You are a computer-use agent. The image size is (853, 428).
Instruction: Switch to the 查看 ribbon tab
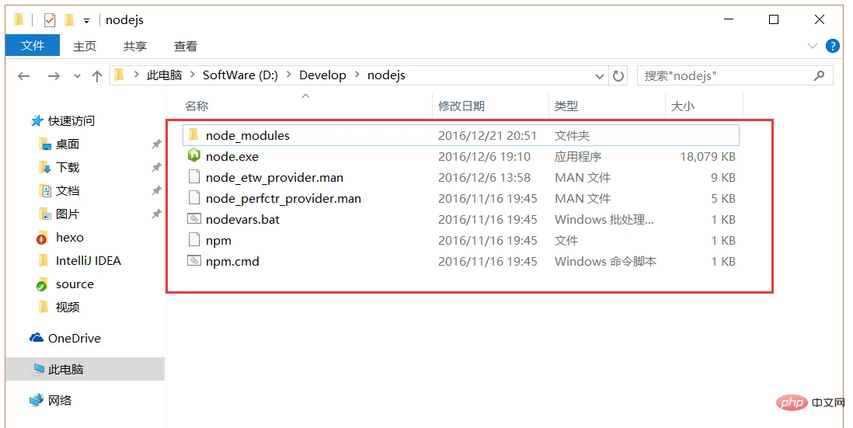[x=186, y=47]
